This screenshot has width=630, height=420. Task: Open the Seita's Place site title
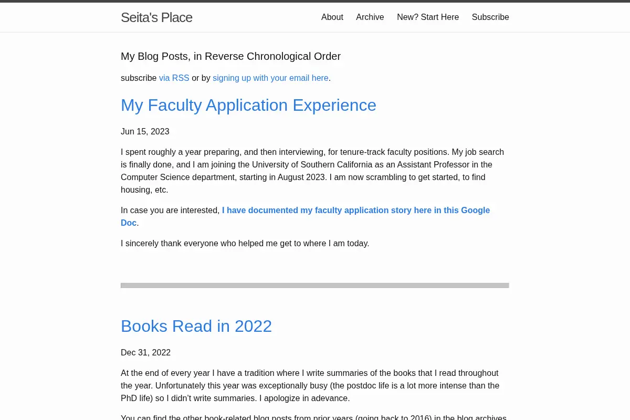tap(156, 17)
